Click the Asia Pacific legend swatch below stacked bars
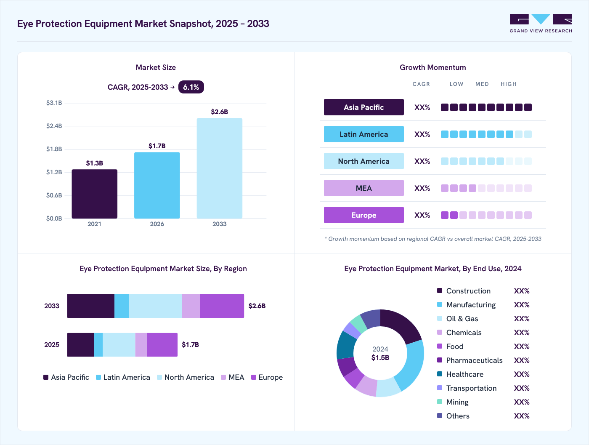The width and height of the screenshot is (589, 445). [x=46, y=377]
